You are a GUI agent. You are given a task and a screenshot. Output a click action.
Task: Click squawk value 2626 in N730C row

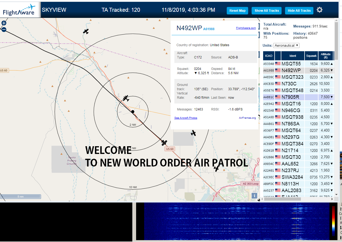(x=314, y=84)
